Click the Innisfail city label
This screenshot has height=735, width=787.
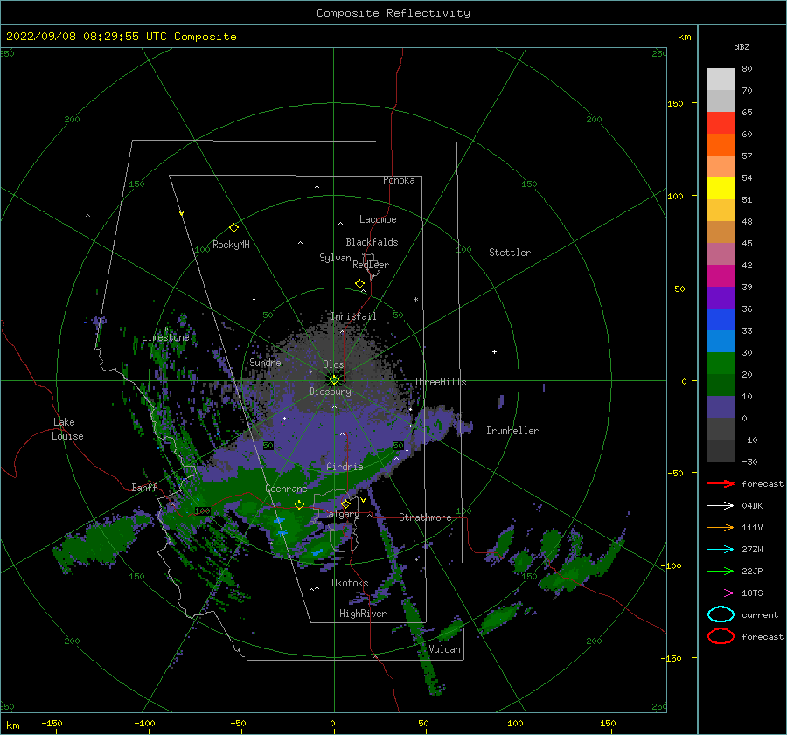tap(353, 316)
